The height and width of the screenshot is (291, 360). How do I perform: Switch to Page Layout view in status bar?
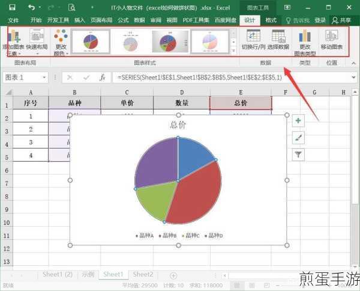(x=252, y=286)
